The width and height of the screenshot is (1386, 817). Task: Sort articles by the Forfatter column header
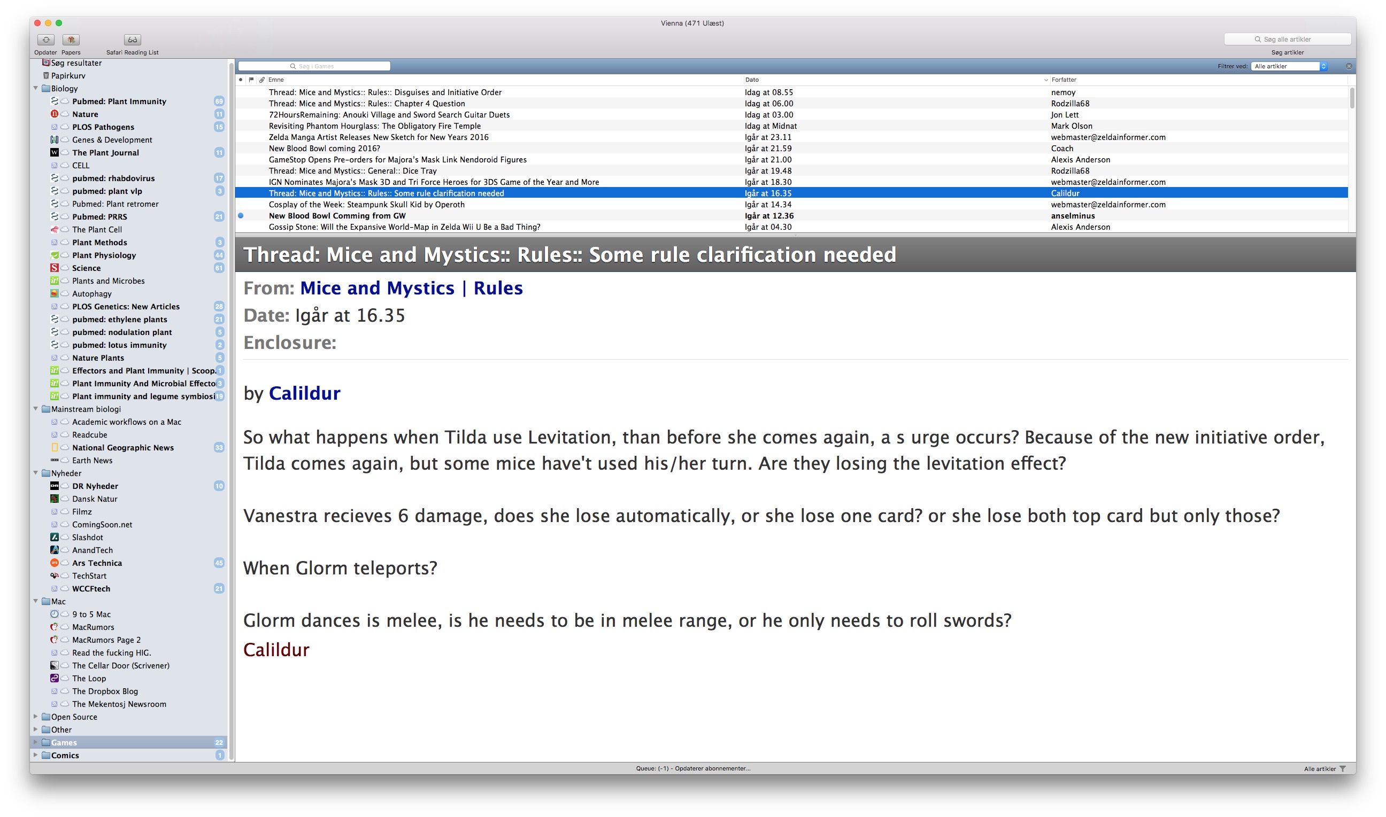coord(1063,80)
